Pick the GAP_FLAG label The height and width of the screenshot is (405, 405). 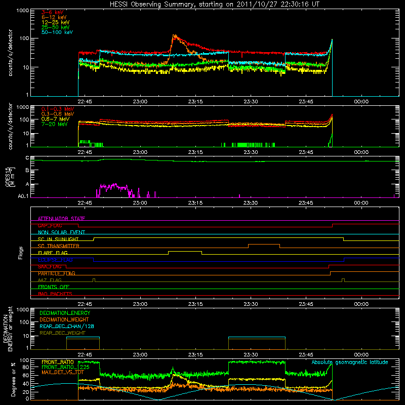coord(50,225)
